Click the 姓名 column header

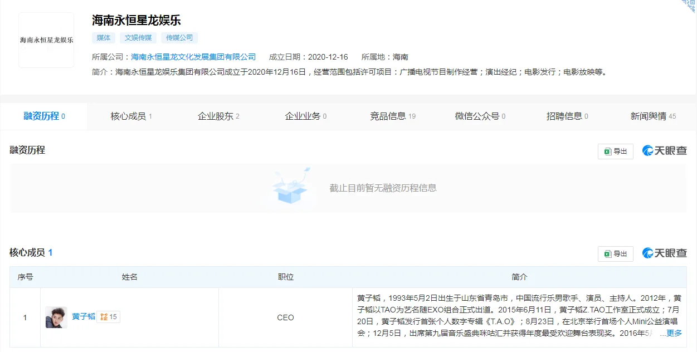(130, 277)
